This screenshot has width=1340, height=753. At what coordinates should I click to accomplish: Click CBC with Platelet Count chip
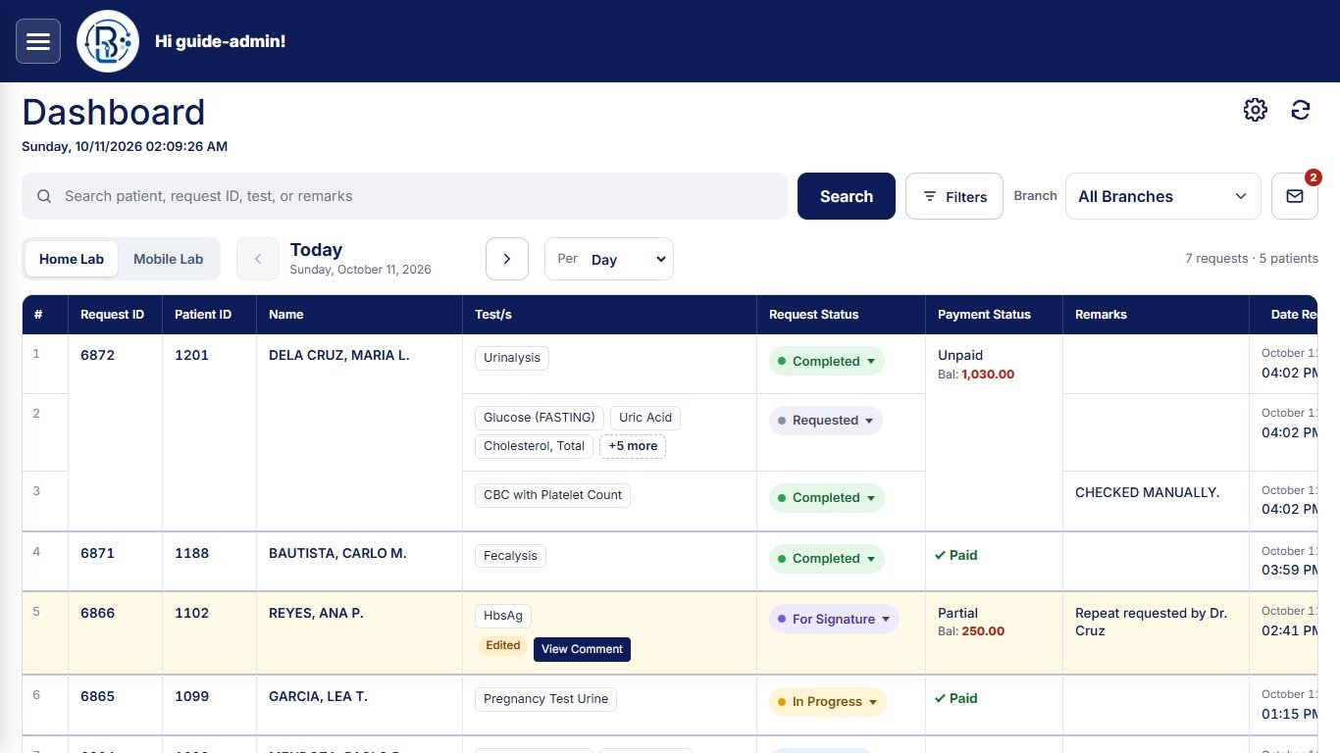[x=552, y=495]
